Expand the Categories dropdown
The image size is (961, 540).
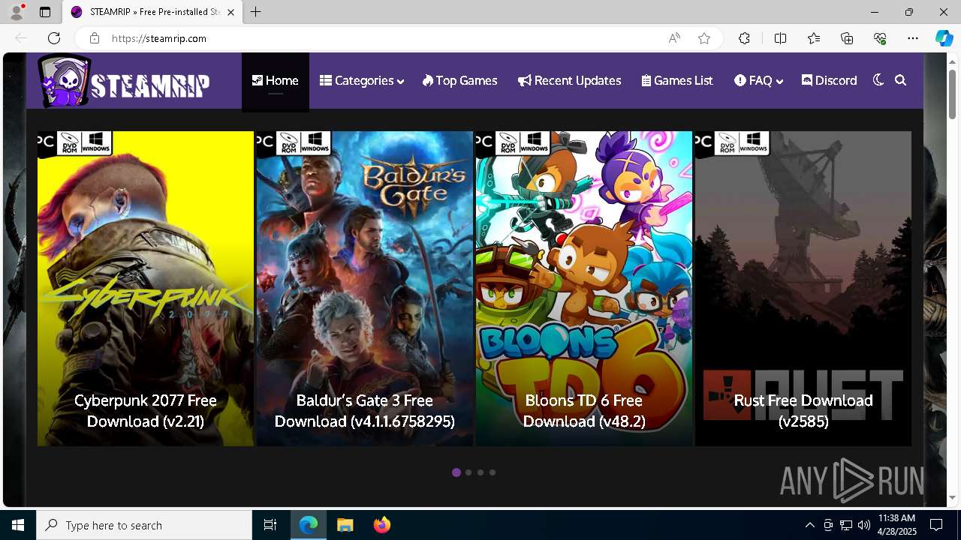tap(362, 80)
